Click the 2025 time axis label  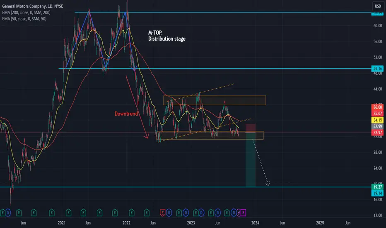click(320, 223)
